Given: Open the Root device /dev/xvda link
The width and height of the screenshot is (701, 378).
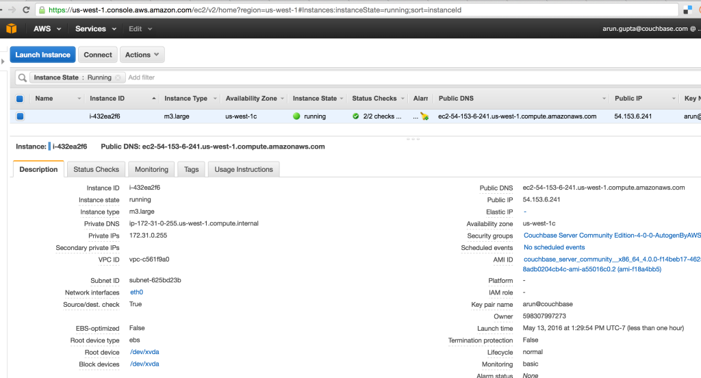Looking at the screenshot, I should click(145, 352).
